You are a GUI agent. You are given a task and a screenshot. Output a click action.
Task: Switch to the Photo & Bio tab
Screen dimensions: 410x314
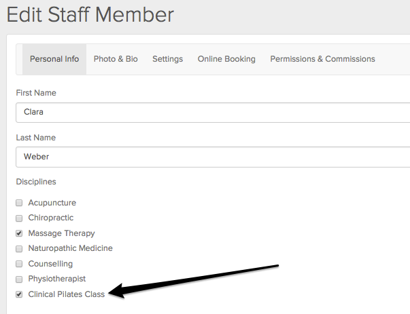(x=116, y=59)
